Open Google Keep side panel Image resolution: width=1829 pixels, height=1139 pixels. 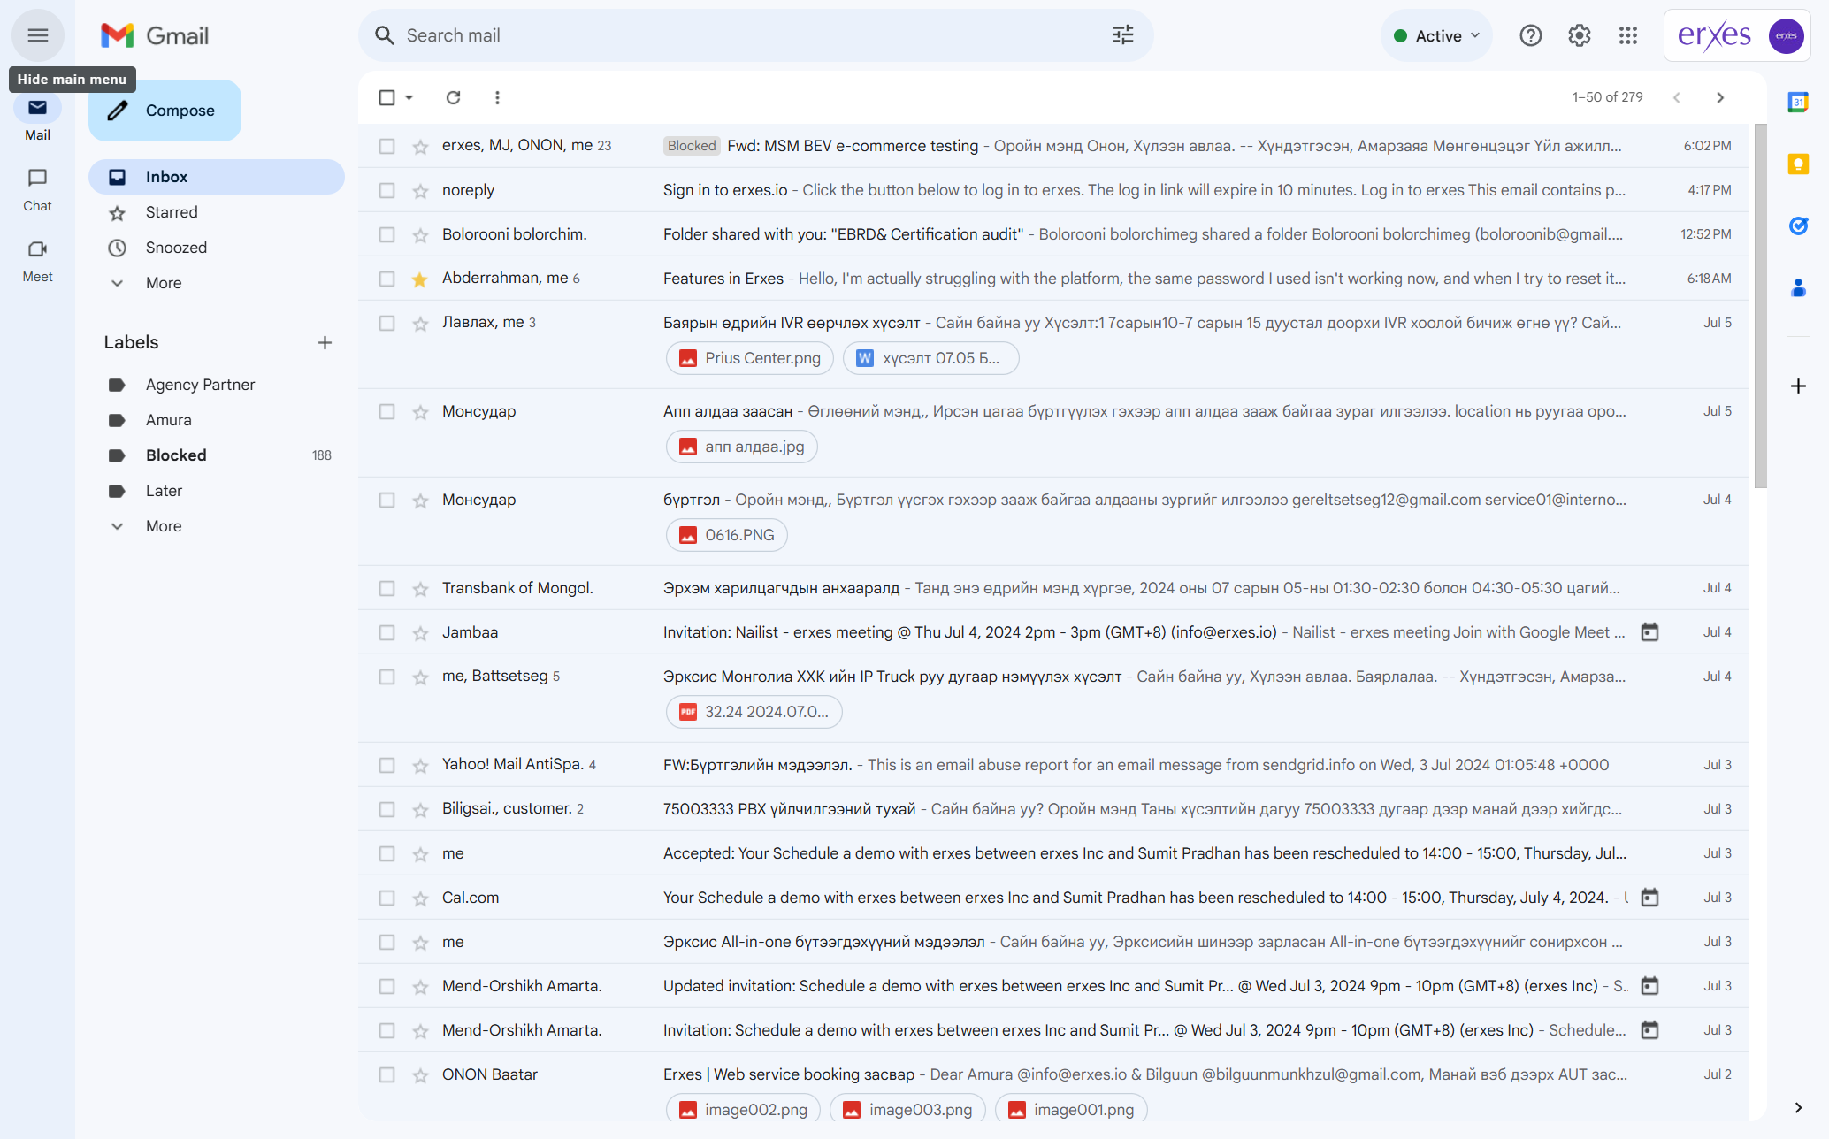coord(1797,164)
